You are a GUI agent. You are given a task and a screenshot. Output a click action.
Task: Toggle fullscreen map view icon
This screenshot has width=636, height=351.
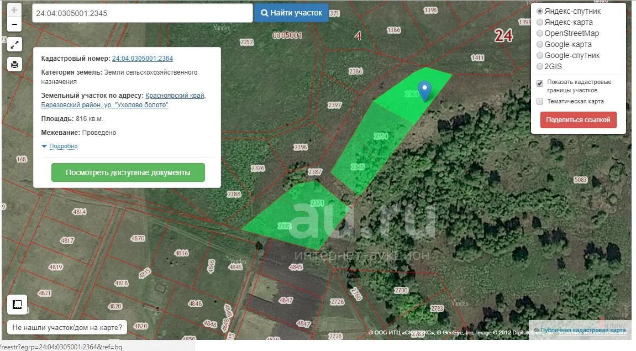14,45
